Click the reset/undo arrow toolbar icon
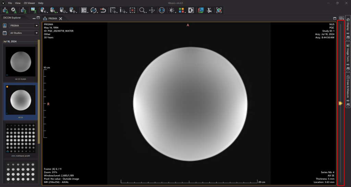351x187 pixels. tap(103, 10)
